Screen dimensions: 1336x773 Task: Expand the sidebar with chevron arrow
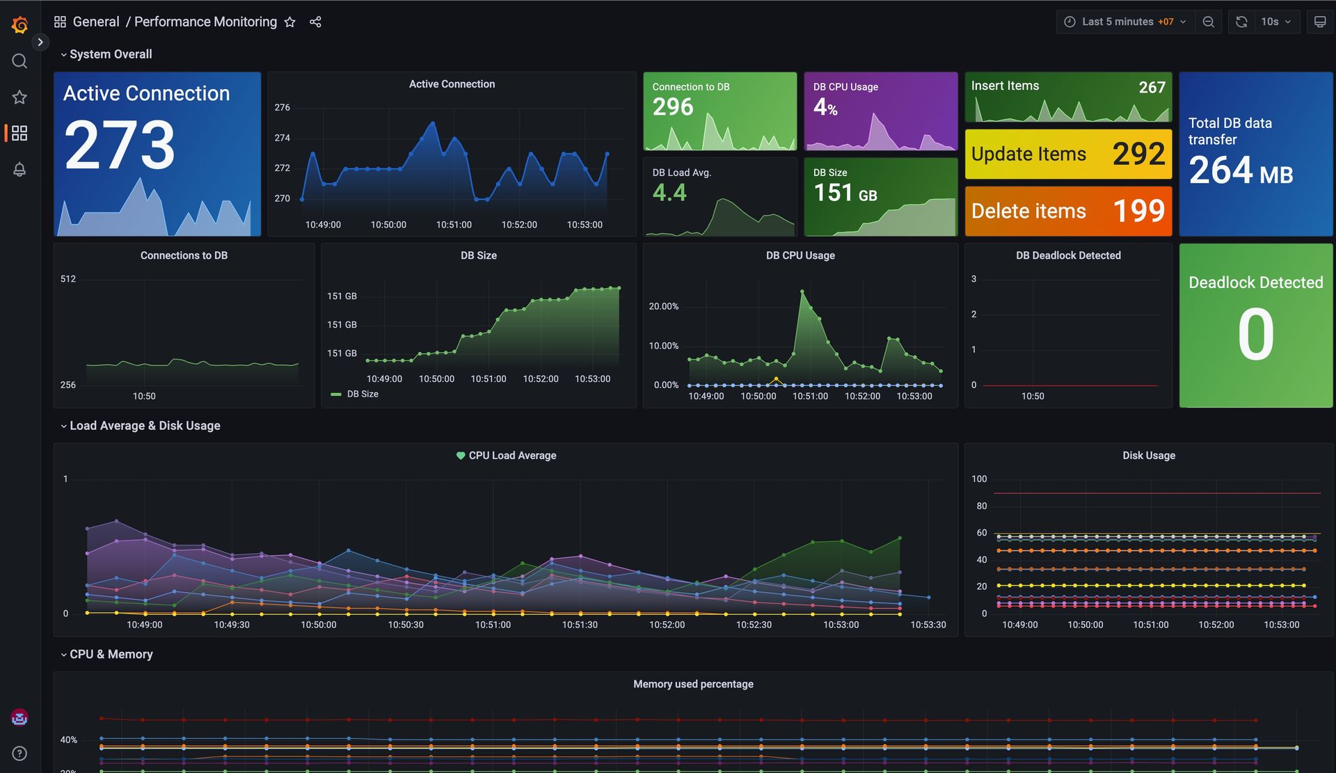(x=40, y=42)
